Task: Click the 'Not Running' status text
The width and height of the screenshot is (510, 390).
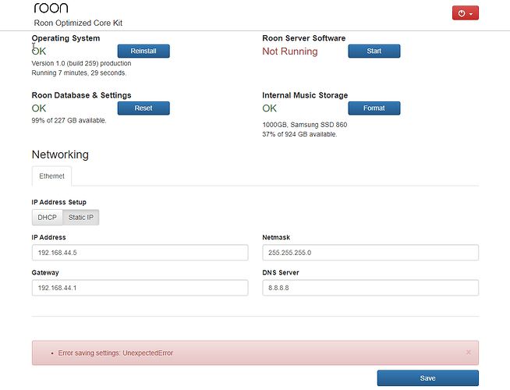Action: point(290,51)
